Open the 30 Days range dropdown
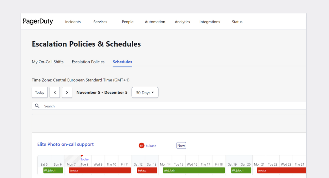This screenshot has width=329, height=178. [x=145, y=93]
